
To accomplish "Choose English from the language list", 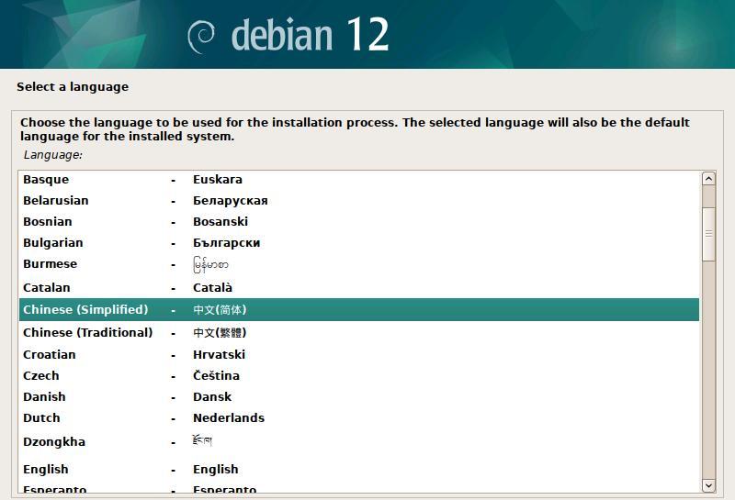I will [x=359, y=469].
